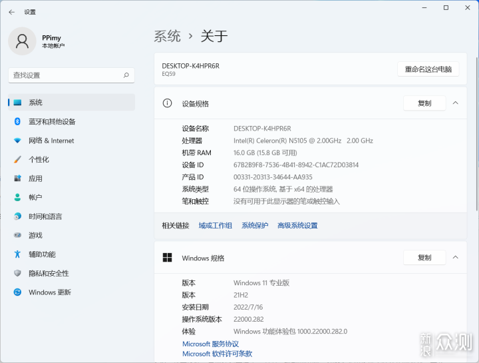Click the search magnifier icon
Image resolution: width=479 pixels, height=363 pixels.
(126, 75)
